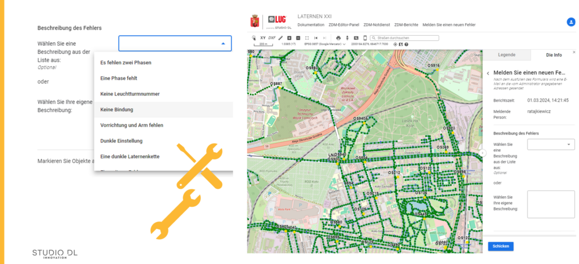This screenshot has width=579, height=264.
Task: Click the help question mark icon
Action: (407, 44)
